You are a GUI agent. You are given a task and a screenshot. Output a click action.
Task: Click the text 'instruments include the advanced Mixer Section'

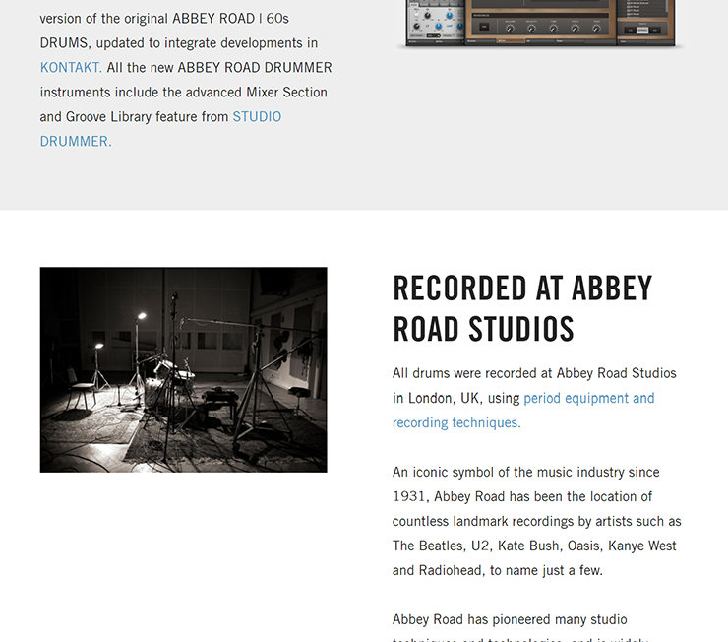pos(183,92)
